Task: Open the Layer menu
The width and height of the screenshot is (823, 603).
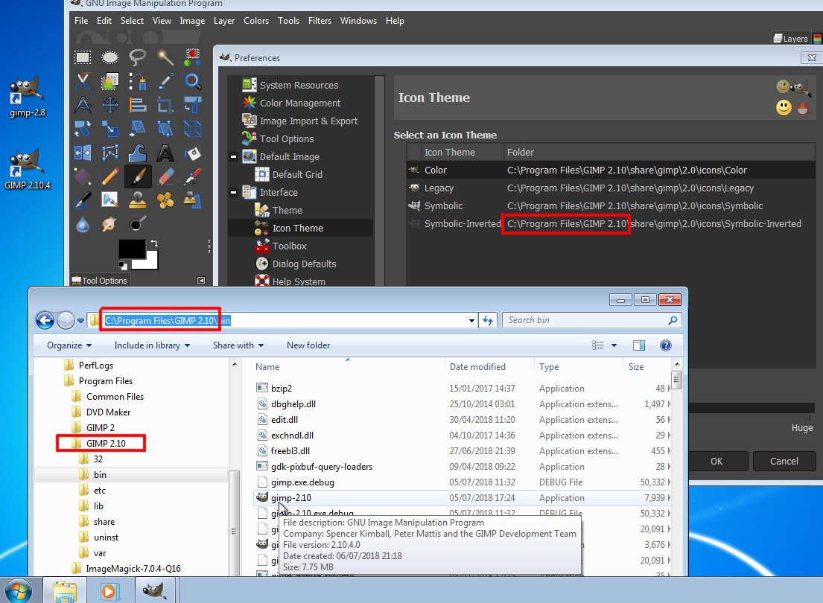Action: (x=224, y=20)
